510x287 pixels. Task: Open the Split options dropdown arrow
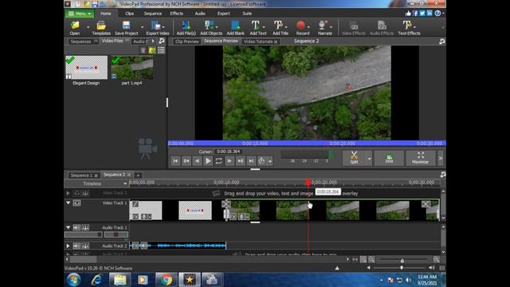pyautogui.click(x=369, y=159)
